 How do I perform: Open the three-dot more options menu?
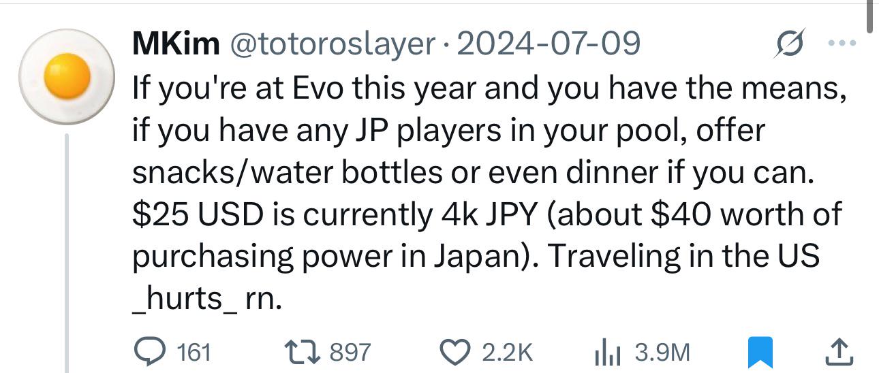842,44
